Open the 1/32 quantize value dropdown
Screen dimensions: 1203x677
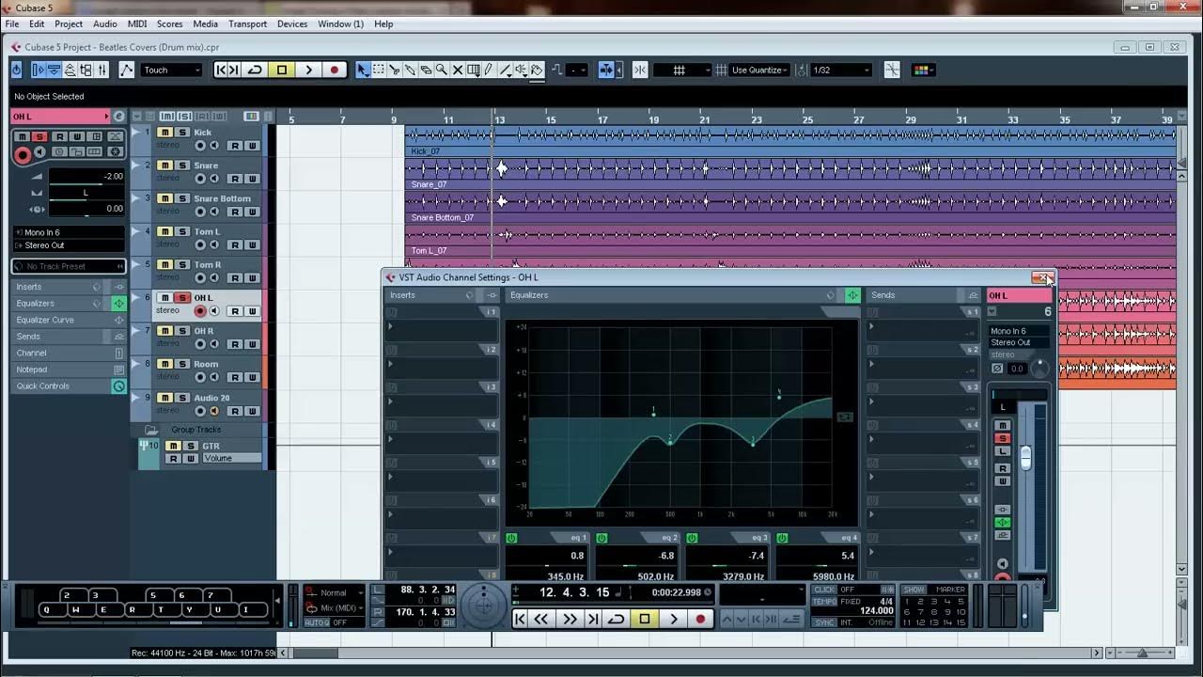(x=840, y=70)
